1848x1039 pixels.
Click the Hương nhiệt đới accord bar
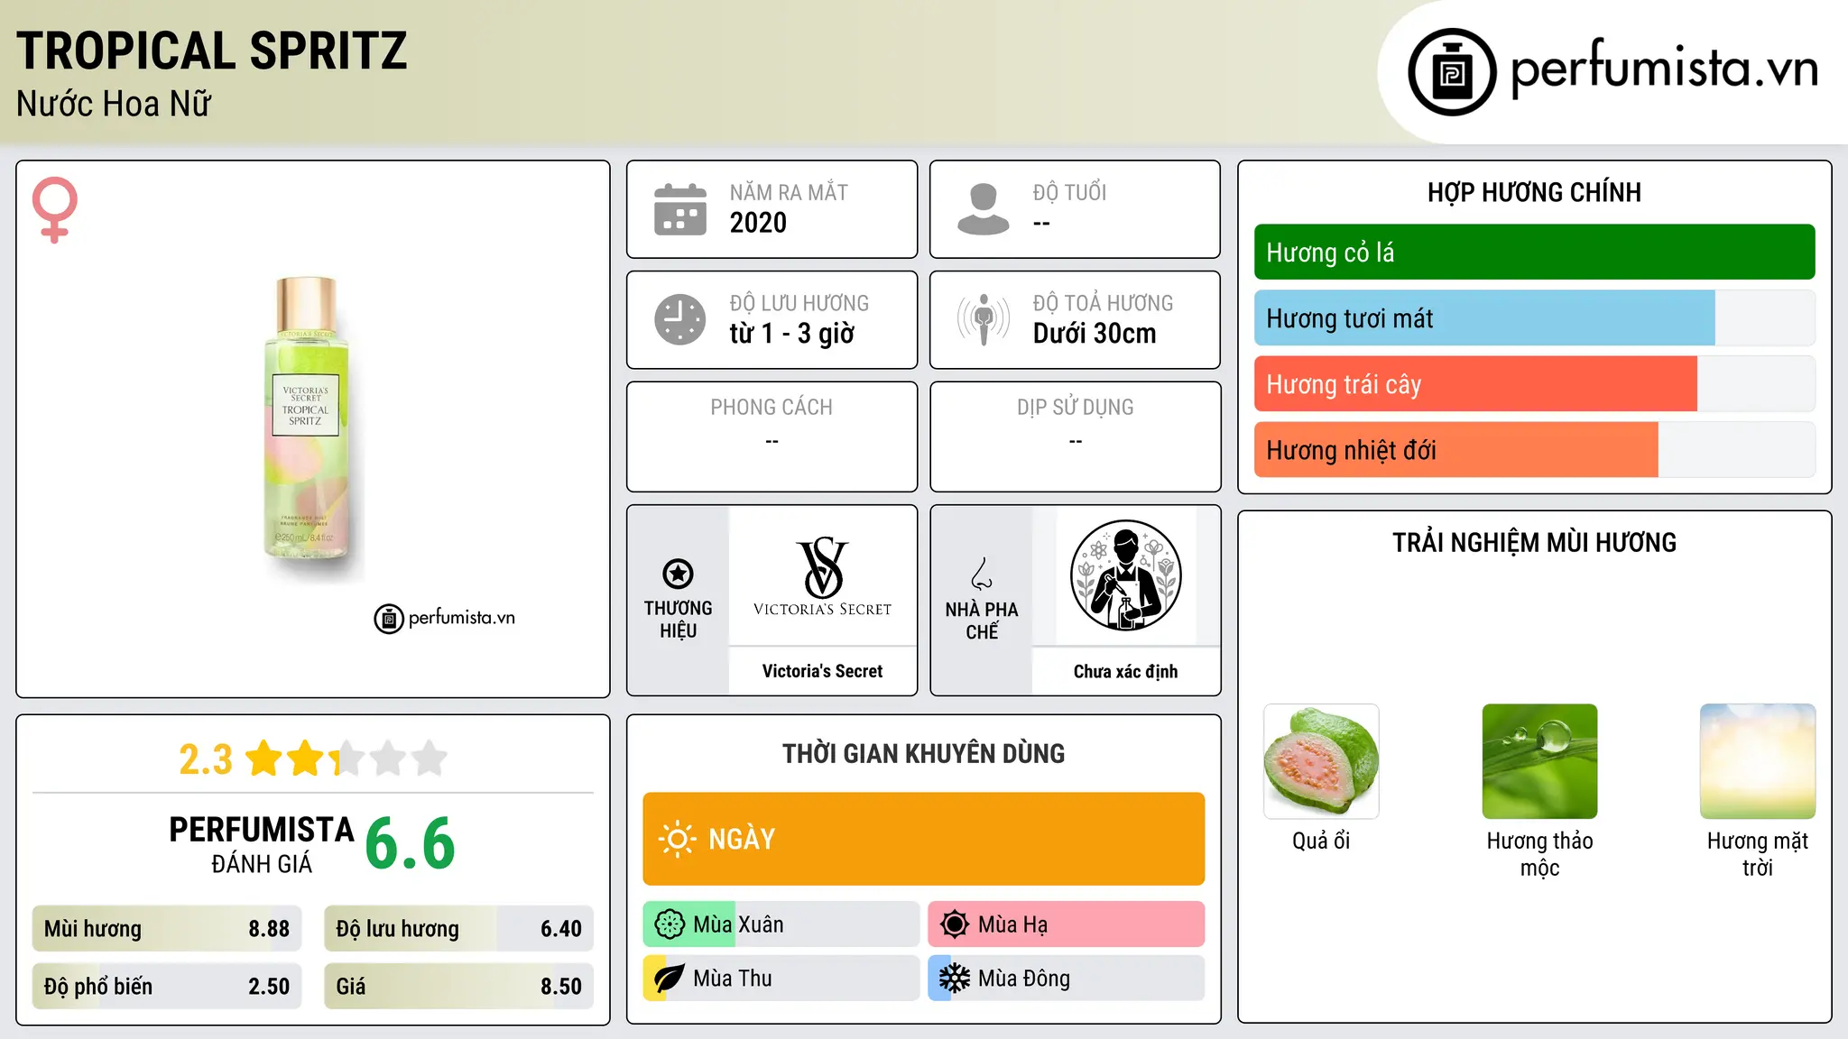(1534, 450)
